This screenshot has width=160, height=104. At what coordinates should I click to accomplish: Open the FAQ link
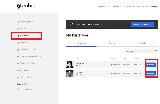pos(18,90)
